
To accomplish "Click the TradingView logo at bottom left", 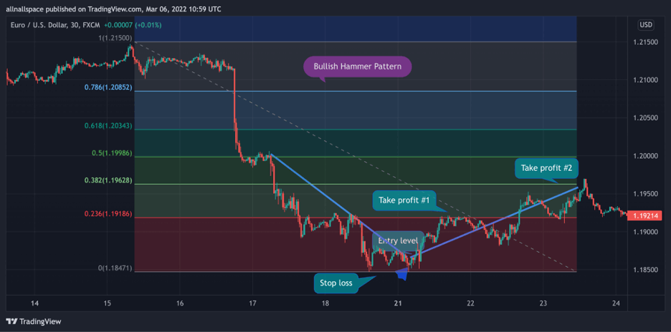I will point(34,321).
